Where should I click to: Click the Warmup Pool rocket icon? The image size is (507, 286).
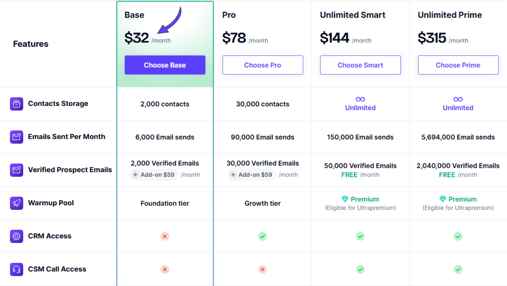[x=17, y=203]
